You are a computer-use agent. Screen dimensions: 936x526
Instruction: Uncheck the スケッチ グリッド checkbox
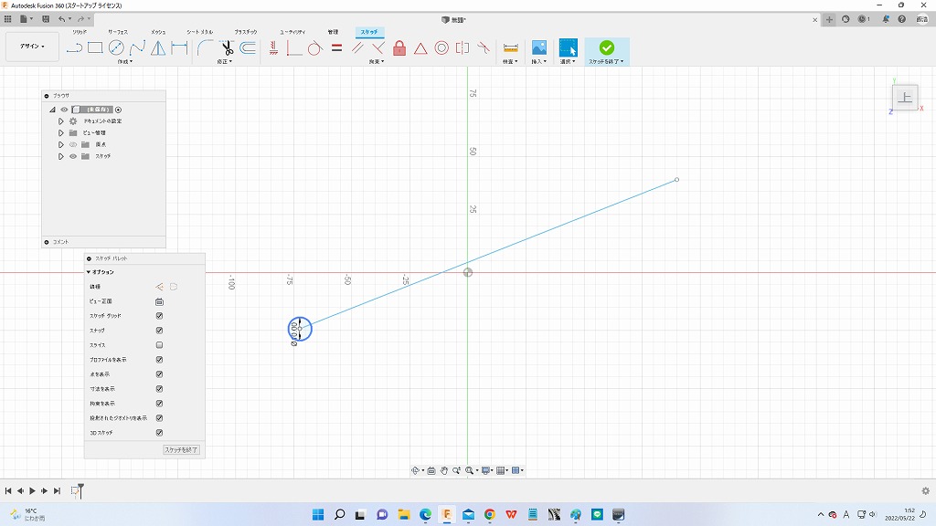click(159, 316)
